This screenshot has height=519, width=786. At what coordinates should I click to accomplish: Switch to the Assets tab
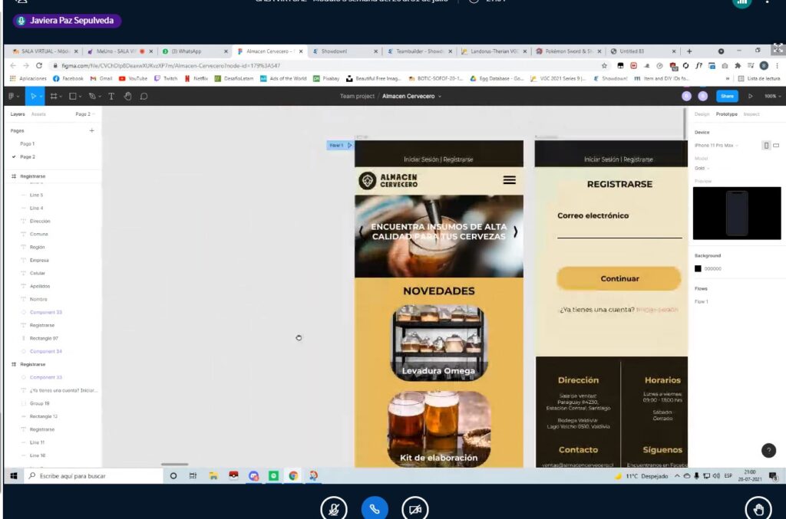click(x=38, y=114)
